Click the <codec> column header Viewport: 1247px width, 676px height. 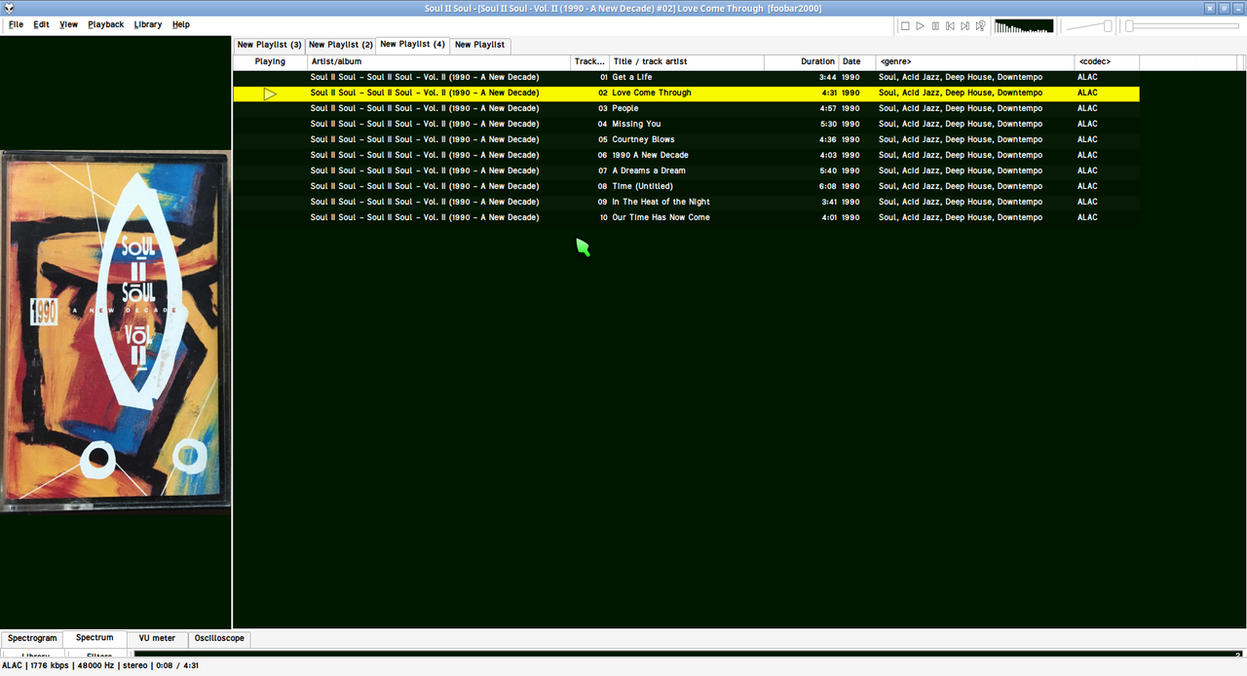[1107, 61]
